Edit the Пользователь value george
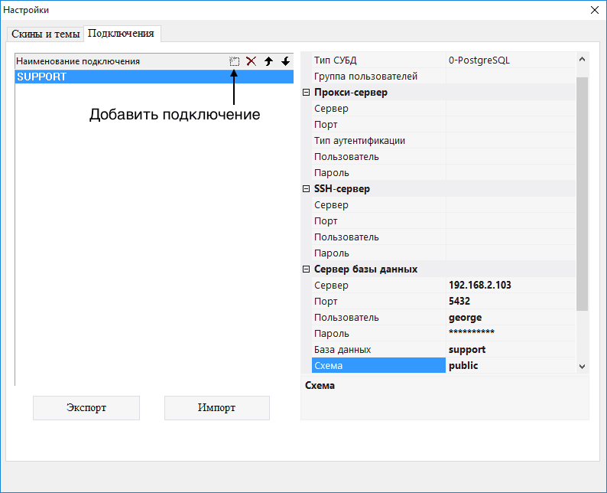 tap(510, 318)
